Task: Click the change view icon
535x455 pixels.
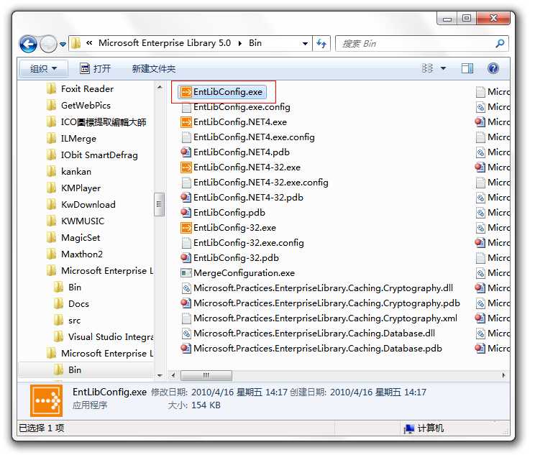Action: click(x=428, y=68)
